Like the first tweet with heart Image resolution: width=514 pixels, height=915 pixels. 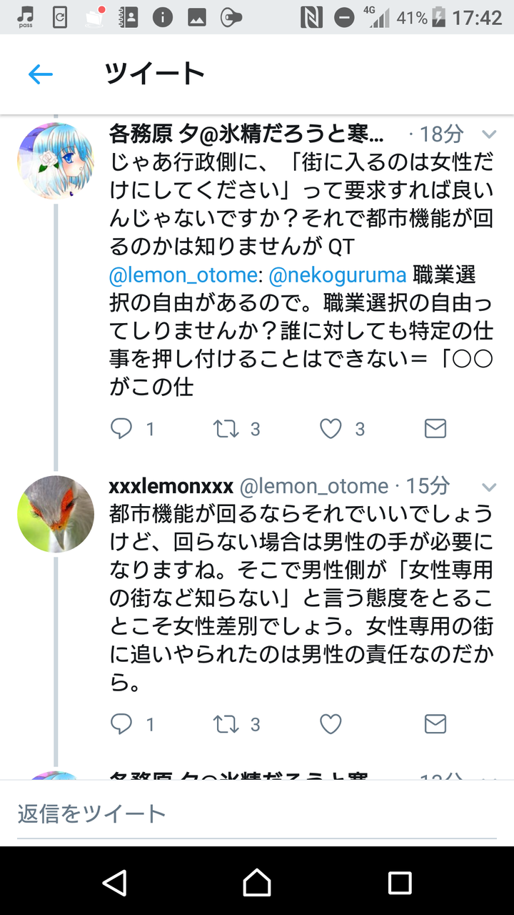pos(331,428)
